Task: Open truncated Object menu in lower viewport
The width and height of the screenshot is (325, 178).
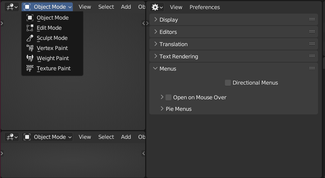Action: coord(142,137)
